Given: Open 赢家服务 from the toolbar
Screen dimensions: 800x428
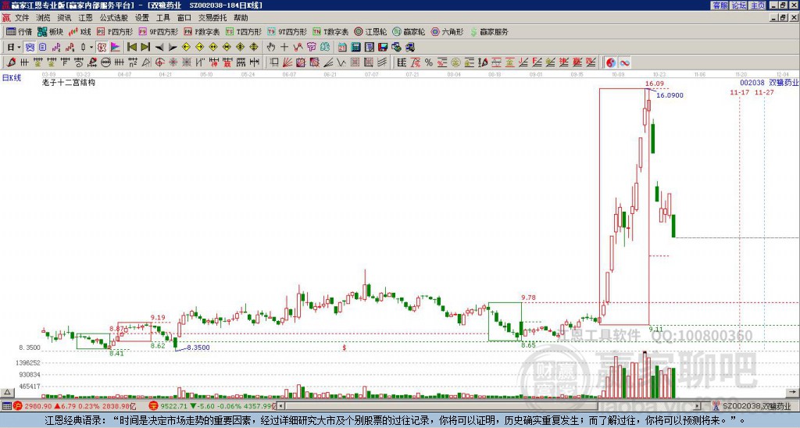Looking at the screenshot, I should [x=488, y=31].
